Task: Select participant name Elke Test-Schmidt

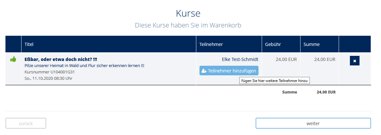Action: 240,59
